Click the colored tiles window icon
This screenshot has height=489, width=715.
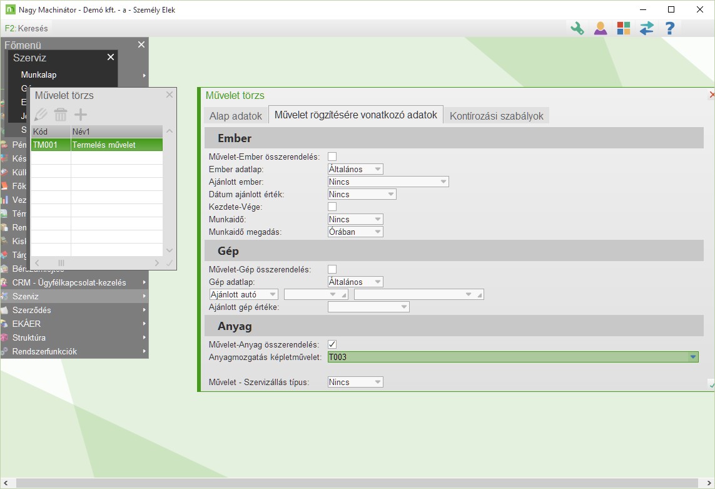tap(624, 28)
